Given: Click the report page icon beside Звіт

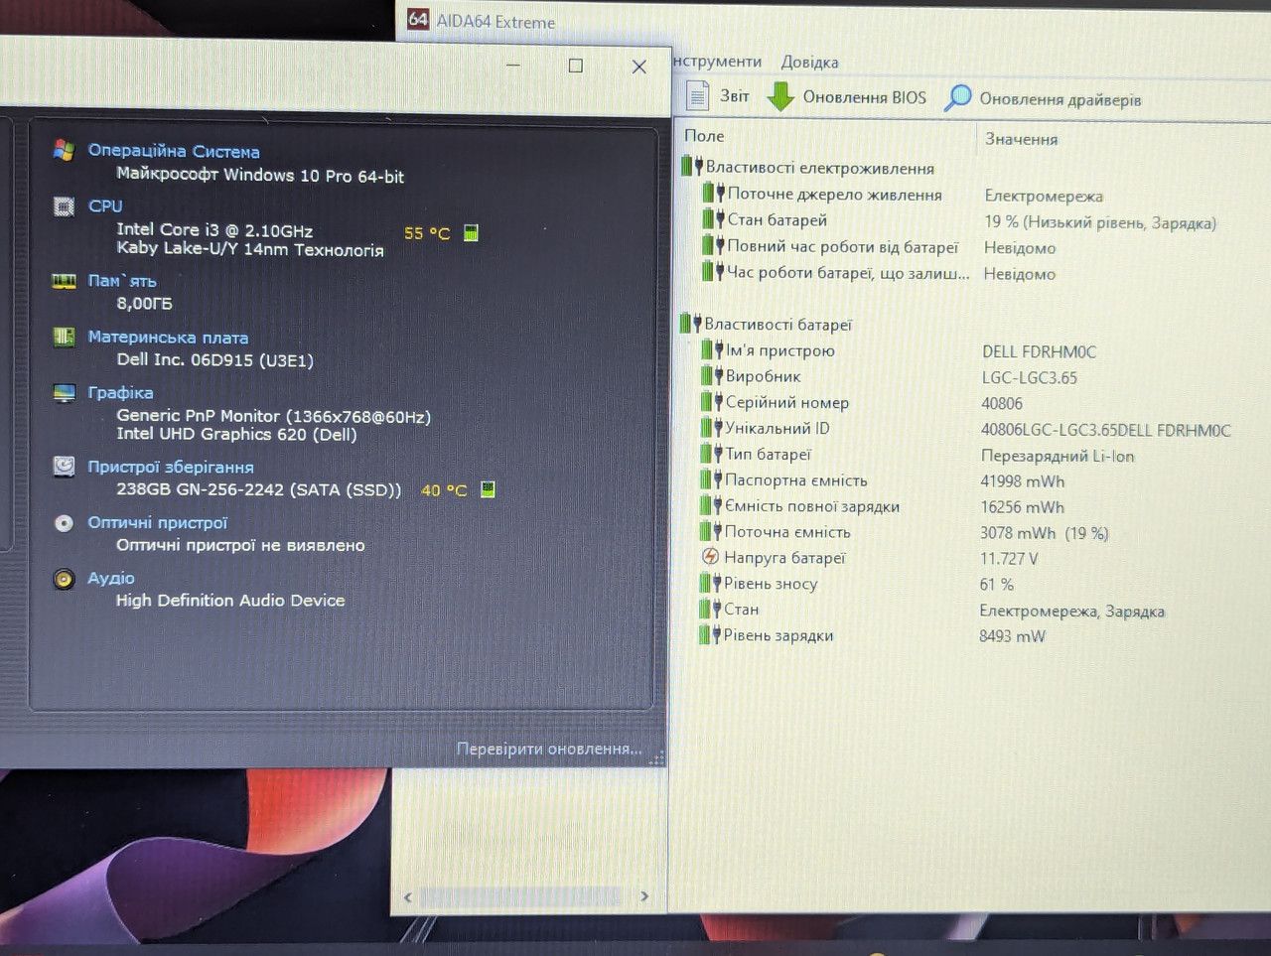Looking at the screenshot, I should tap(698, 95).
